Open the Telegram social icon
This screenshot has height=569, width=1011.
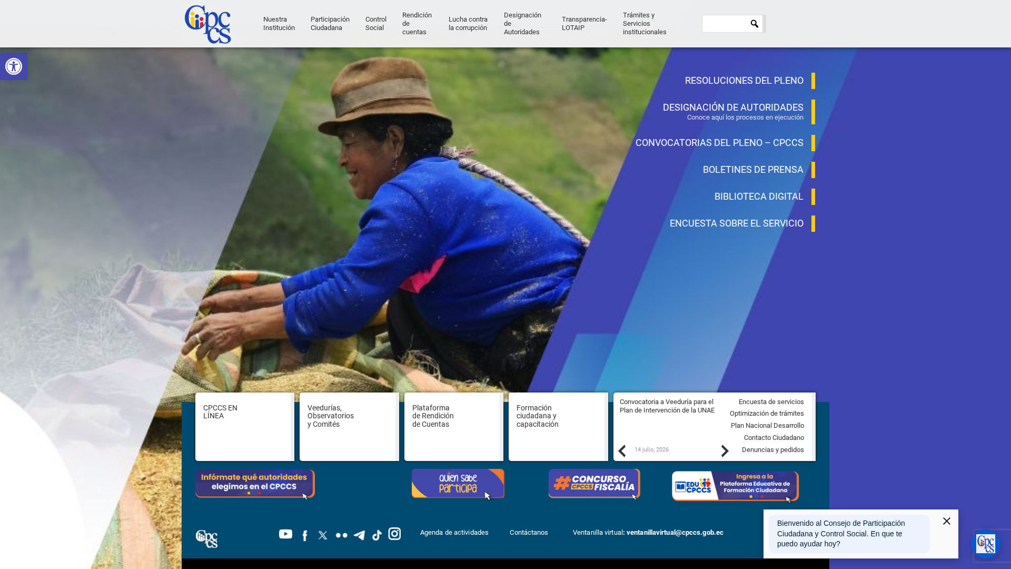coord(359,535)
